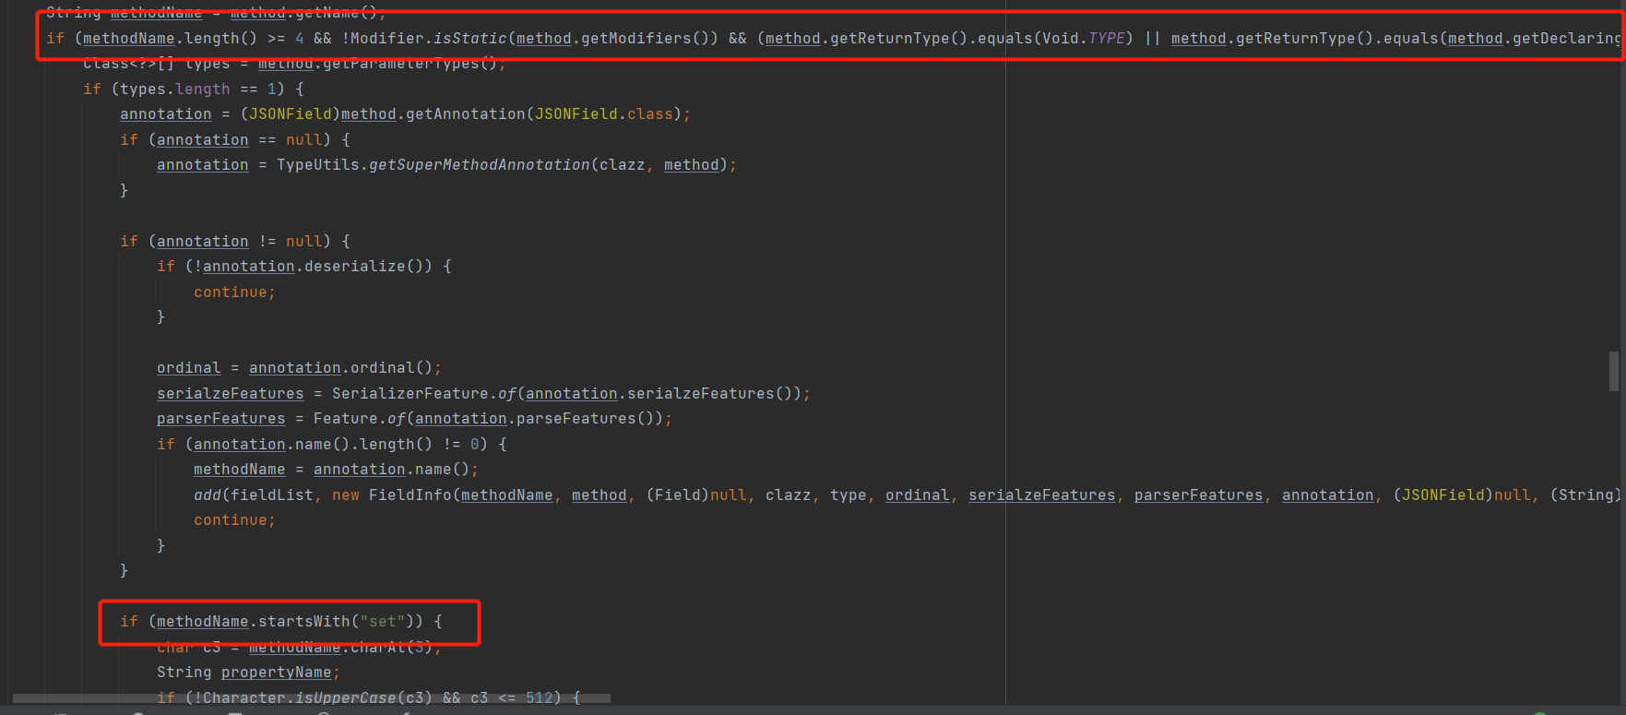Click method.getAnnotation call
This screenshot has width=1626, height=715.
click(x=511, y=113)
